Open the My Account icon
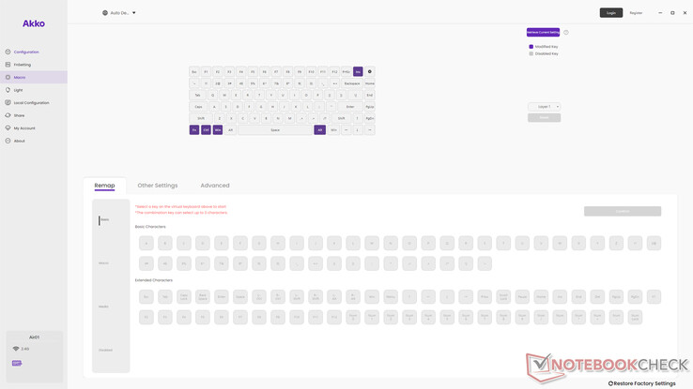 (8, 127)
